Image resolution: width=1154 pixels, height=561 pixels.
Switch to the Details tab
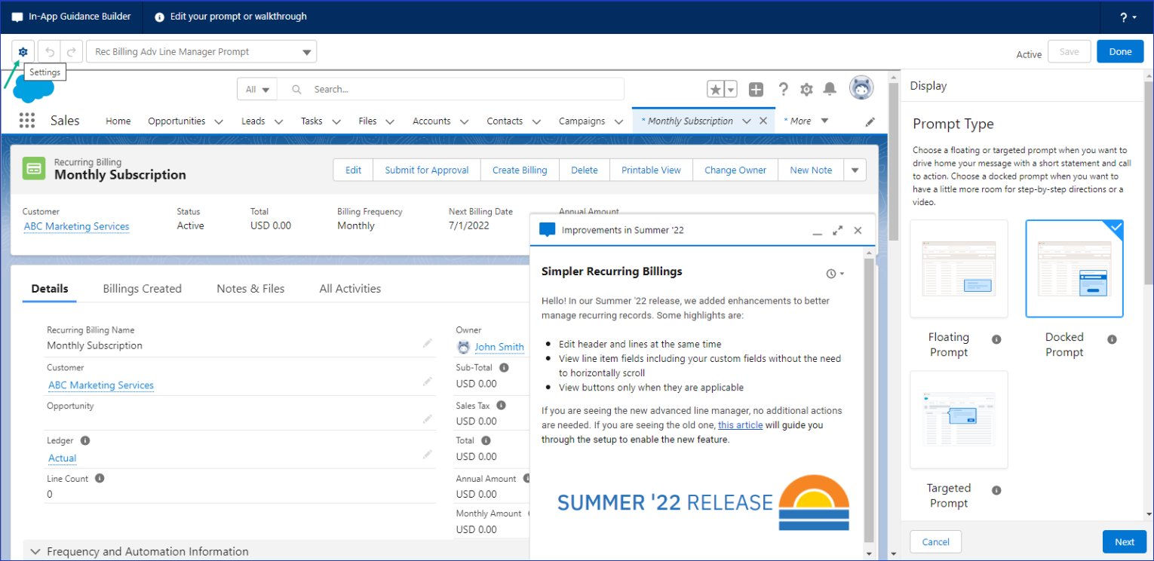tap(50, 288)
